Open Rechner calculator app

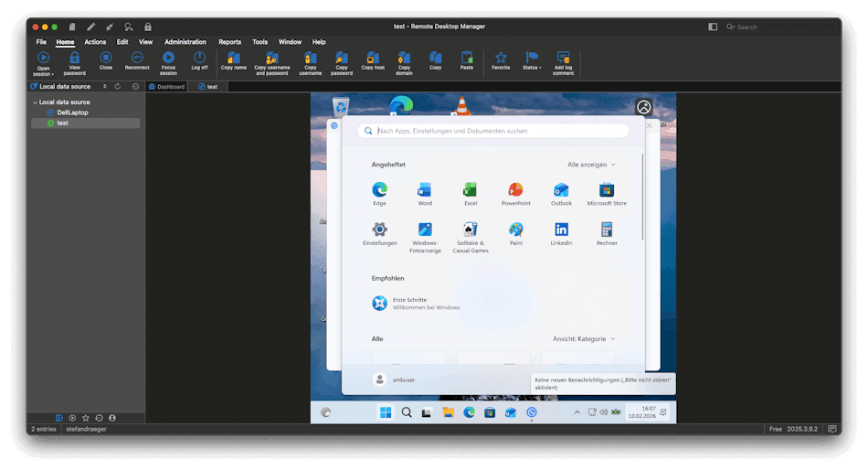pos(607,233)
